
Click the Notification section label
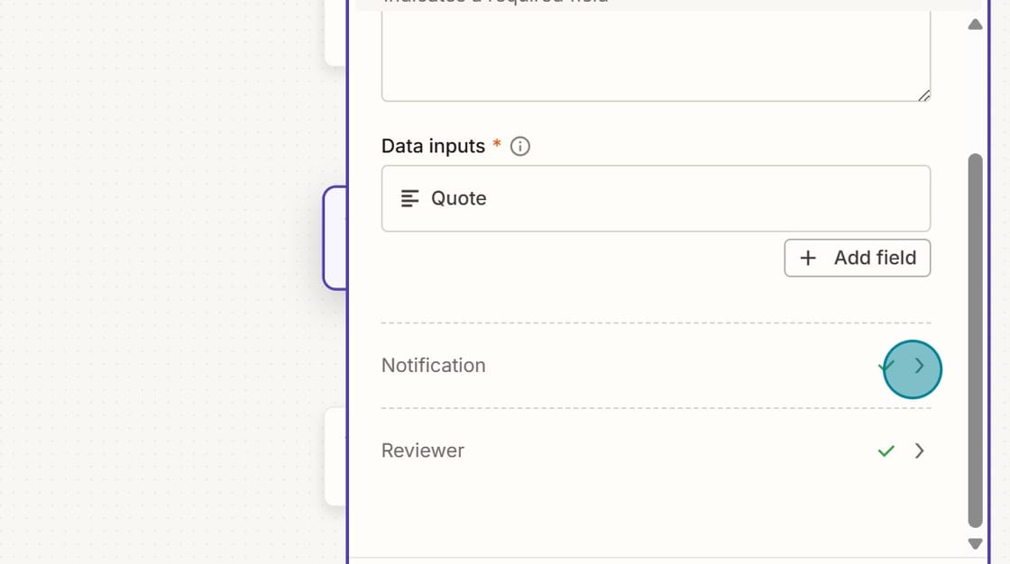point(434,365)
